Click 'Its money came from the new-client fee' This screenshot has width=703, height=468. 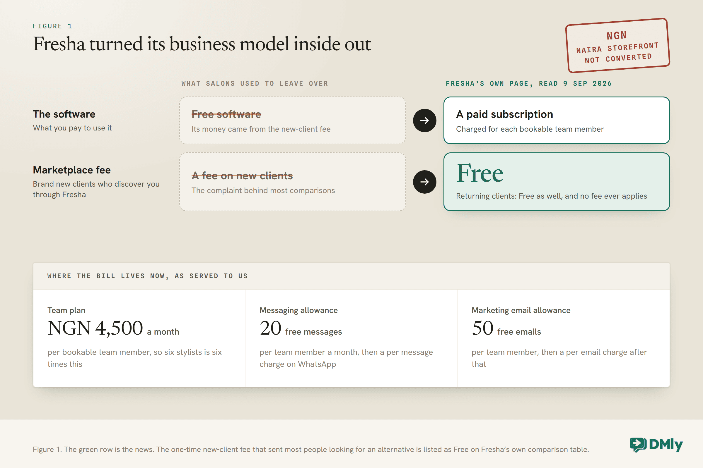point(261,129)
